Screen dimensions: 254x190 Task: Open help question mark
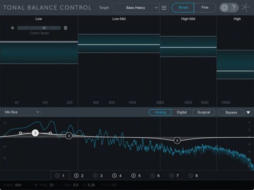pos(234,8)
